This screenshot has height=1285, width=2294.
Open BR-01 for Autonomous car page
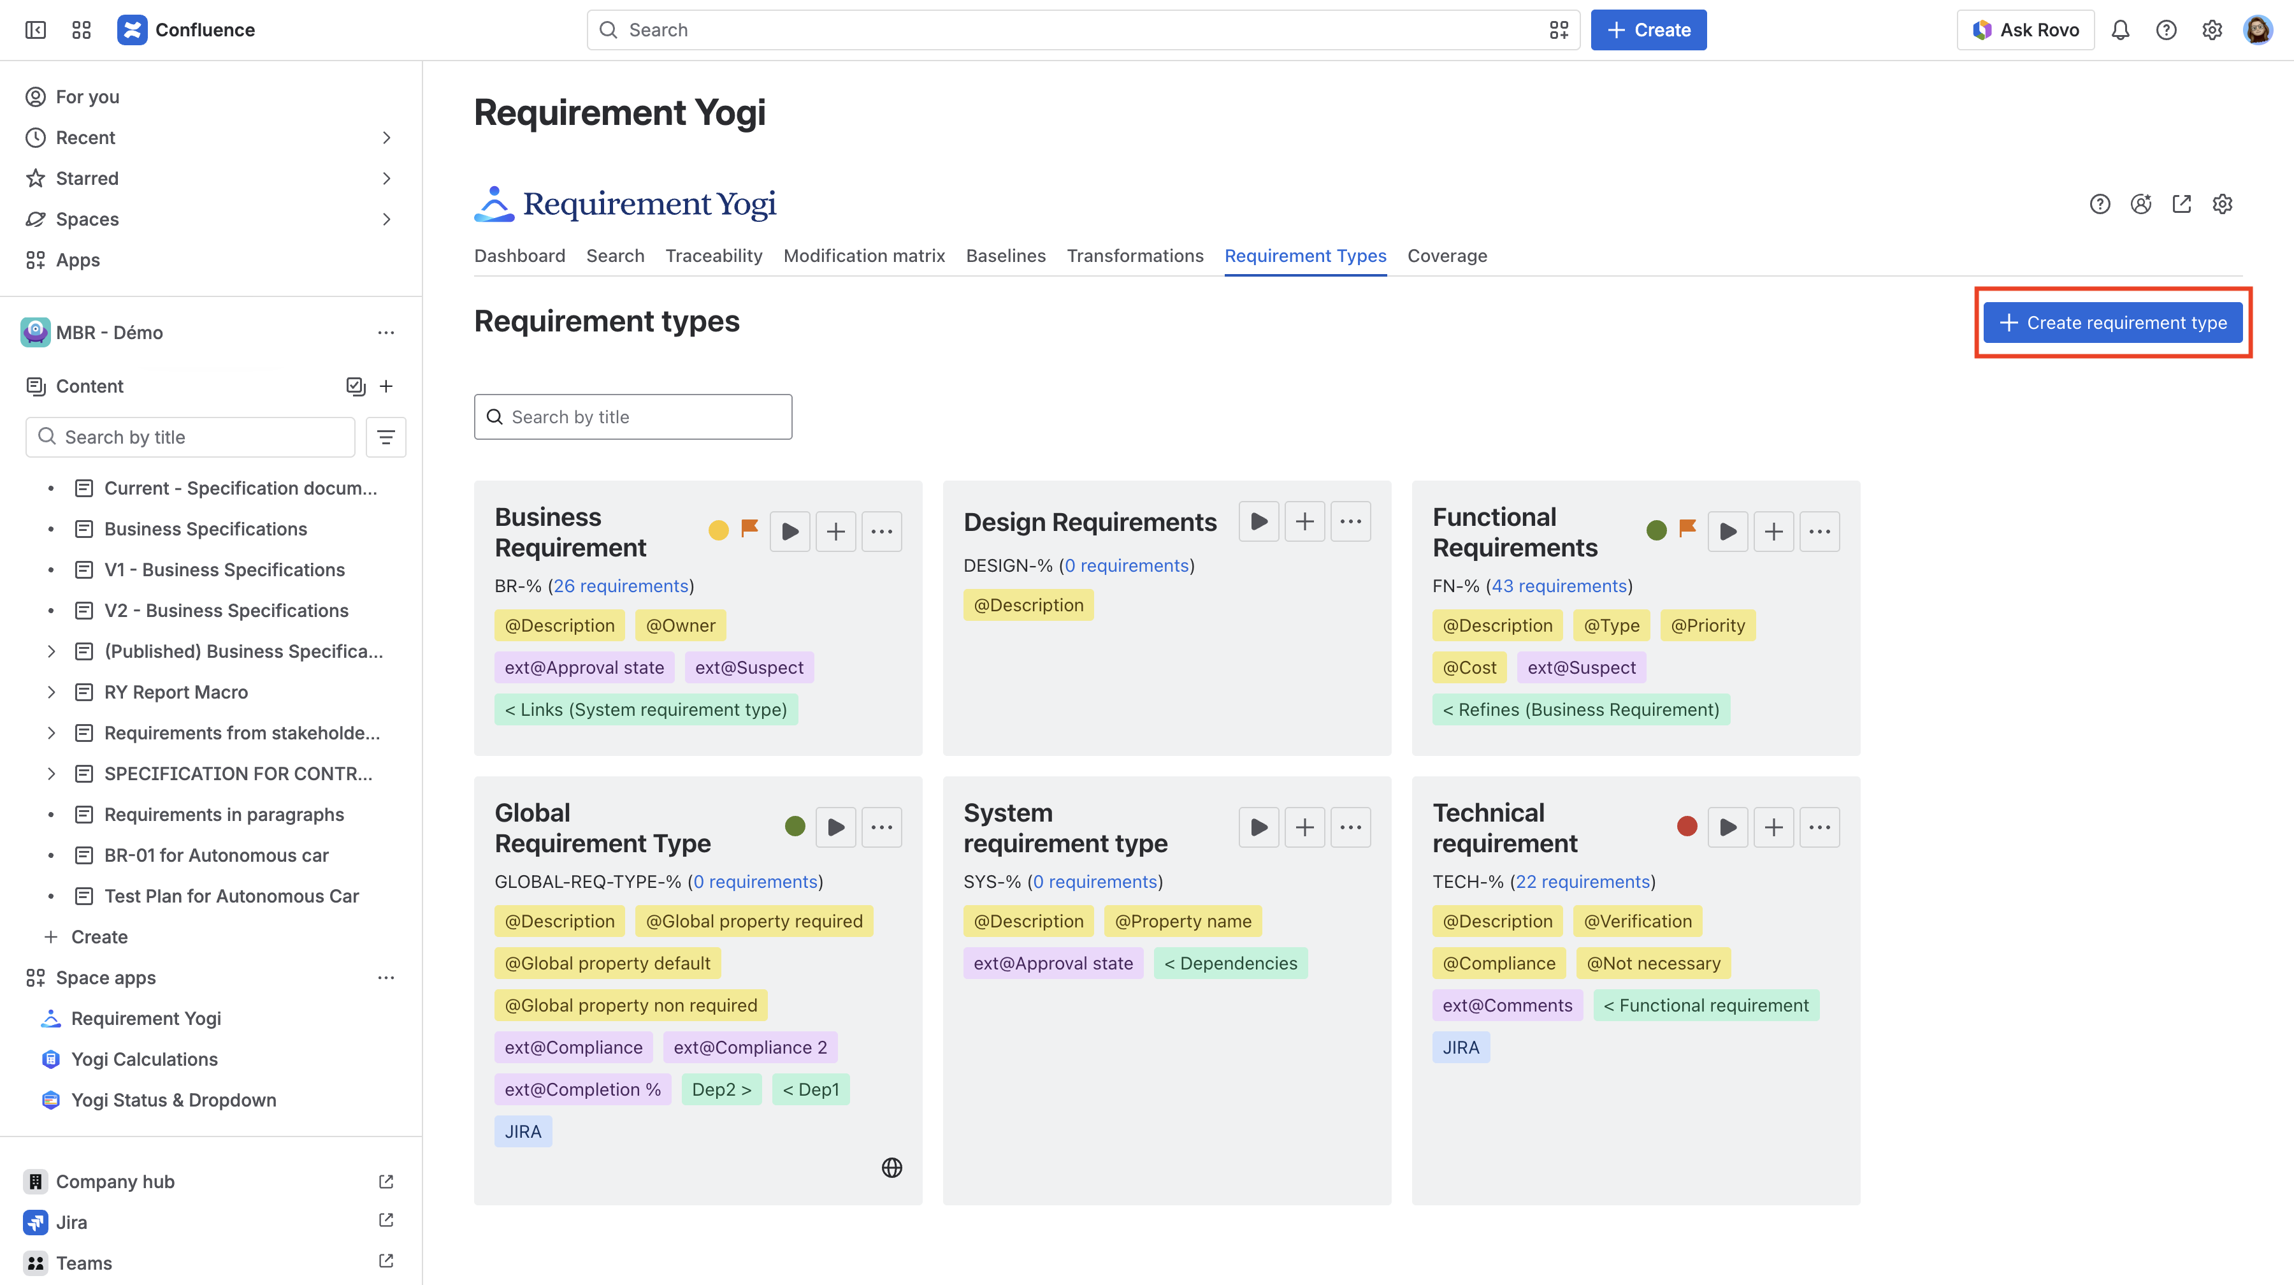pos(217,856)
